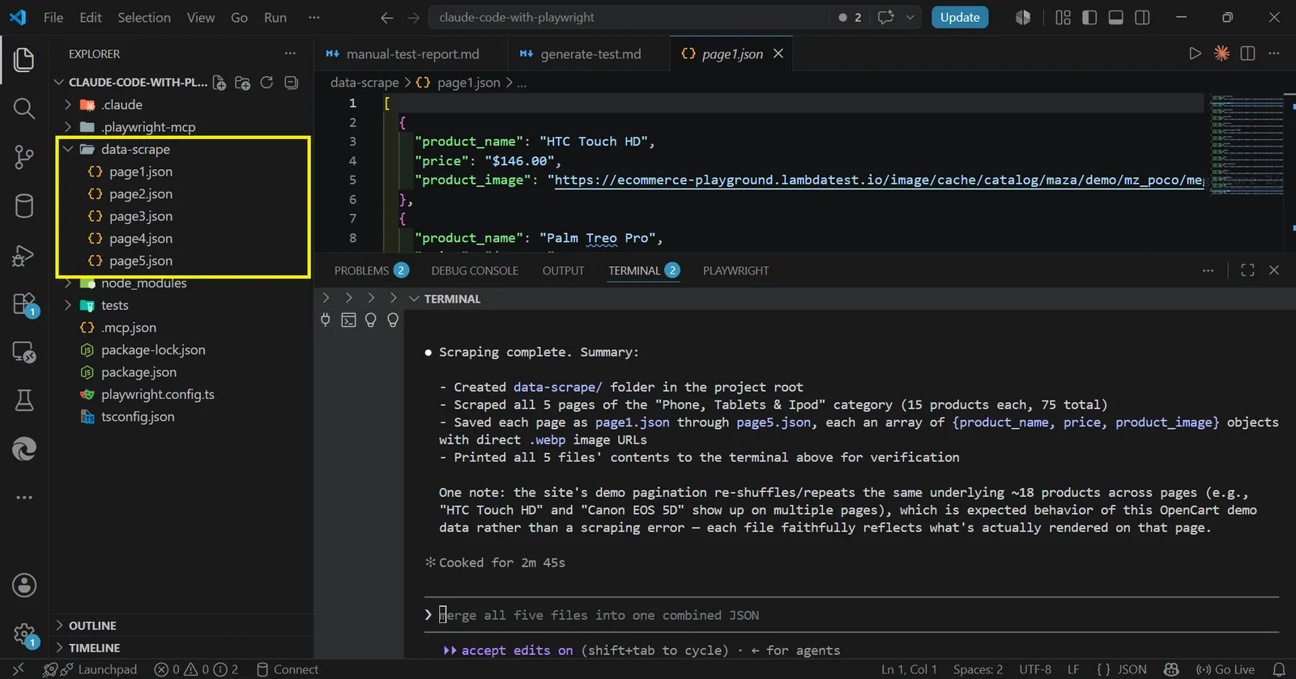Open Source Control view
Image resolution: width=1296 pixels, height=679 pixels.
pos(23,157)
